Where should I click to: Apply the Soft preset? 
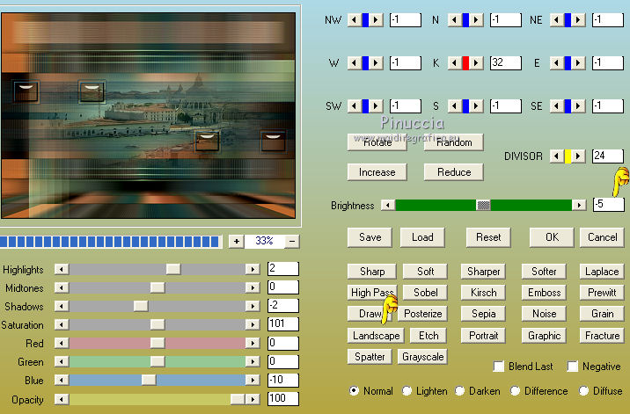426,272
